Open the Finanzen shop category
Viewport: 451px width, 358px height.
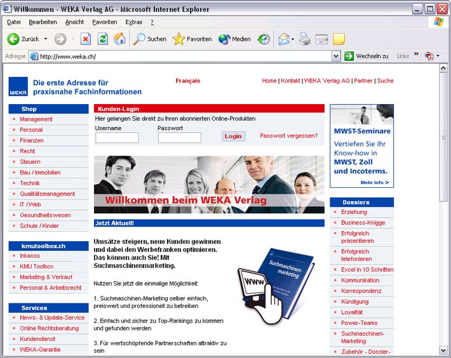click(32, 140)
